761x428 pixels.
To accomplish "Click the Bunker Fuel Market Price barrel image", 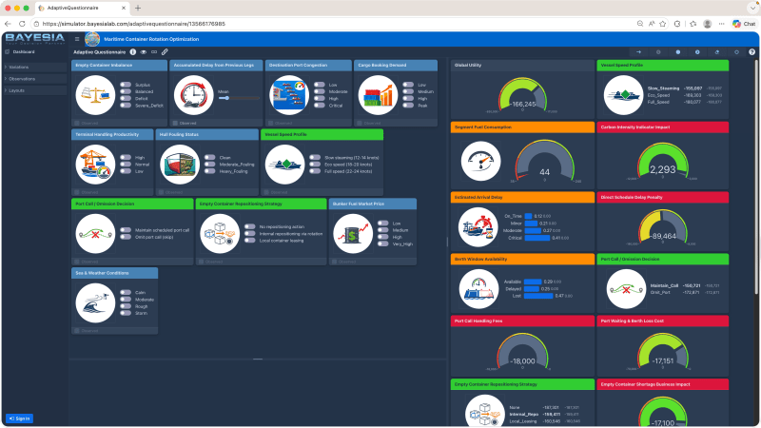I will pyautogui.click(x=353, y=233).
